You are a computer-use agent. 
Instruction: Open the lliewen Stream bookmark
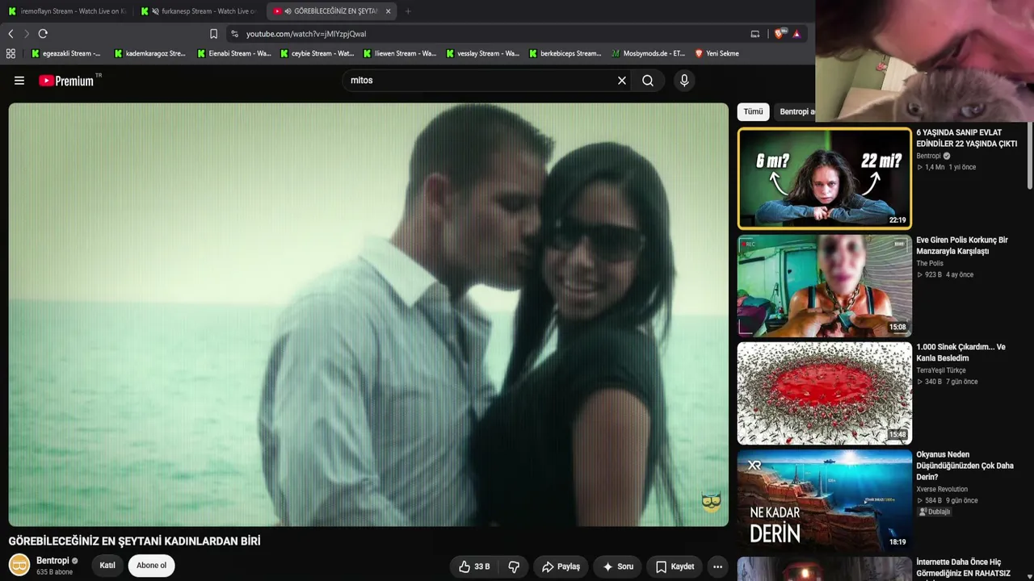(x=400, y=53)
